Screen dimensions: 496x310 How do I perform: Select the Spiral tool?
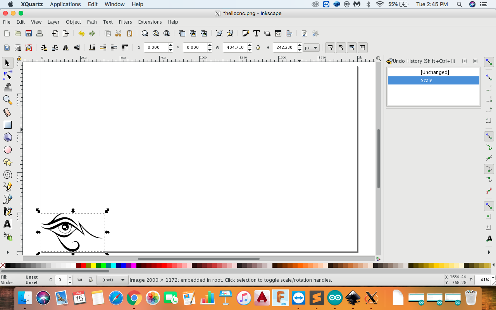click(7, 174)
